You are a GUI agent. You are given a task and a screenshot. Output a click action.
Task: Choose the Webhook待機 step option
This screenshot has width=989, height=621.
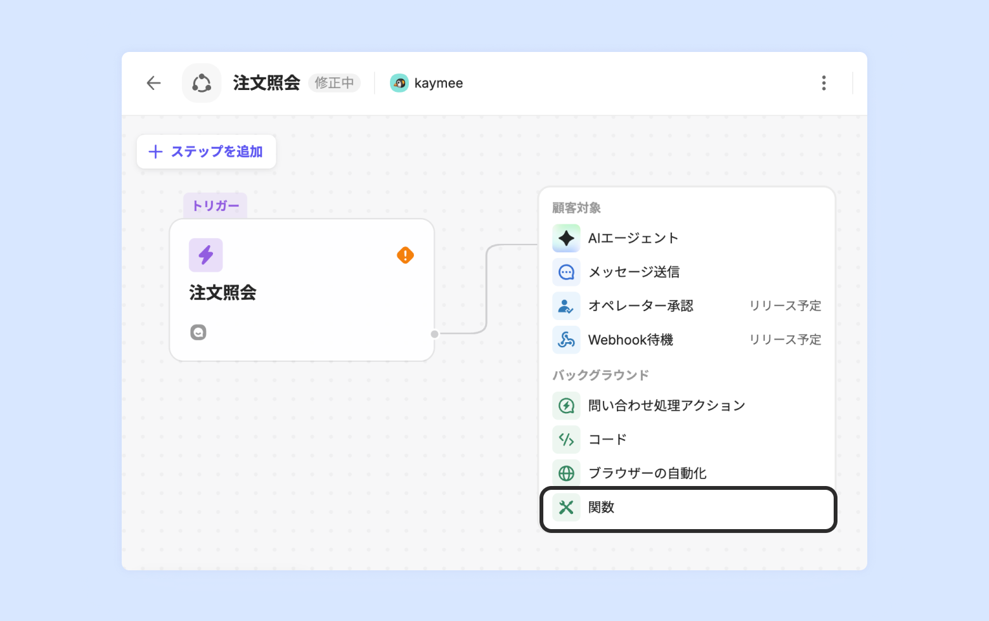click(631, 340)
